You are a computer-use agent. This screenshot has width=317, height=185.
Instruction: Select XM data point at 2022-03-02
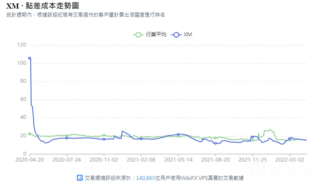tap(290, 139)
